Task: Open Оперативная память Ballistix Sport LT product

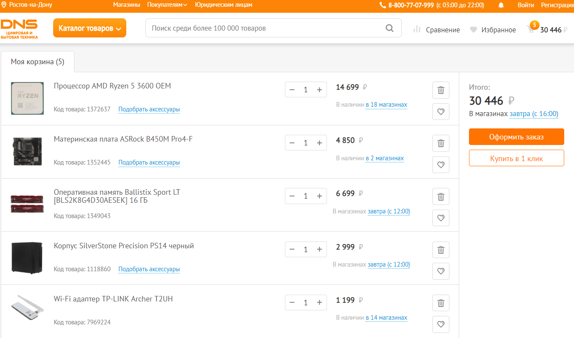Action: [x=117, y=196]
